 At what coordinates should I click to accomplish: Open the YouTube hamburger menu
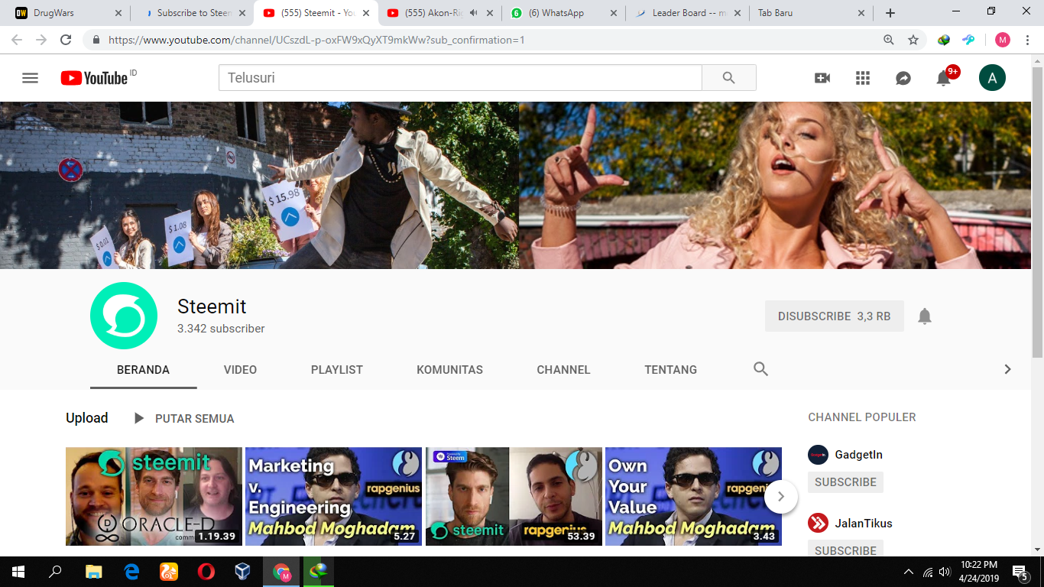[x=30, y=77]
